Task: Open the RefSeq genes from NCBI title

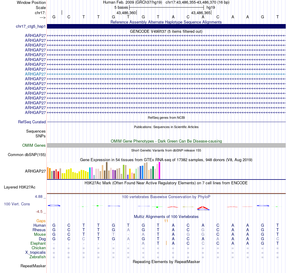Action: pyautogui.click(x=166, y=118)
